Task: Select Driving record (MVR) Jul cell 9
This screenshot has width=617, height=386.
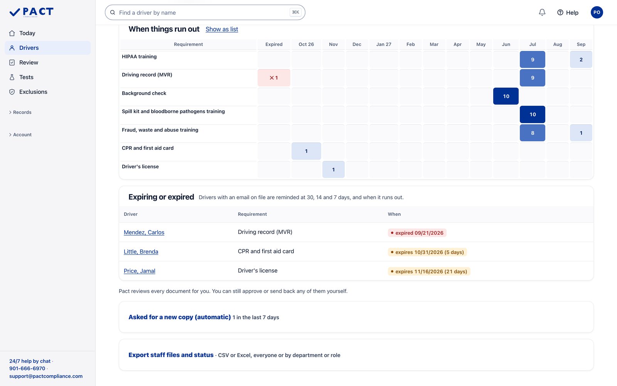Action: (533, 78)
